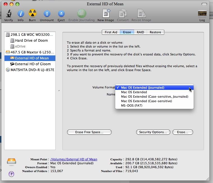213x183 pixels.
Task: Click the Eject toolbar icon
Action: (61, 14)
